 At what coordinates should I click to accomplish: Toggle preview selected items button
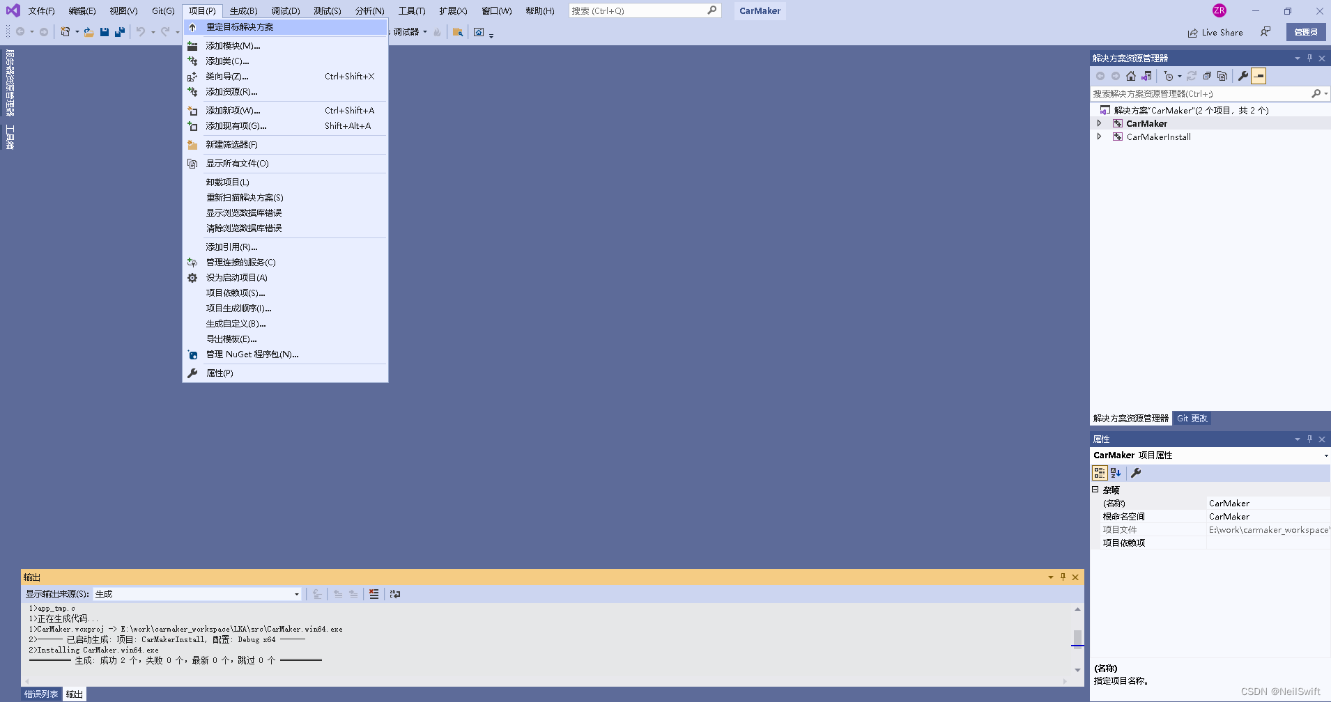[x=1259, y=76]
